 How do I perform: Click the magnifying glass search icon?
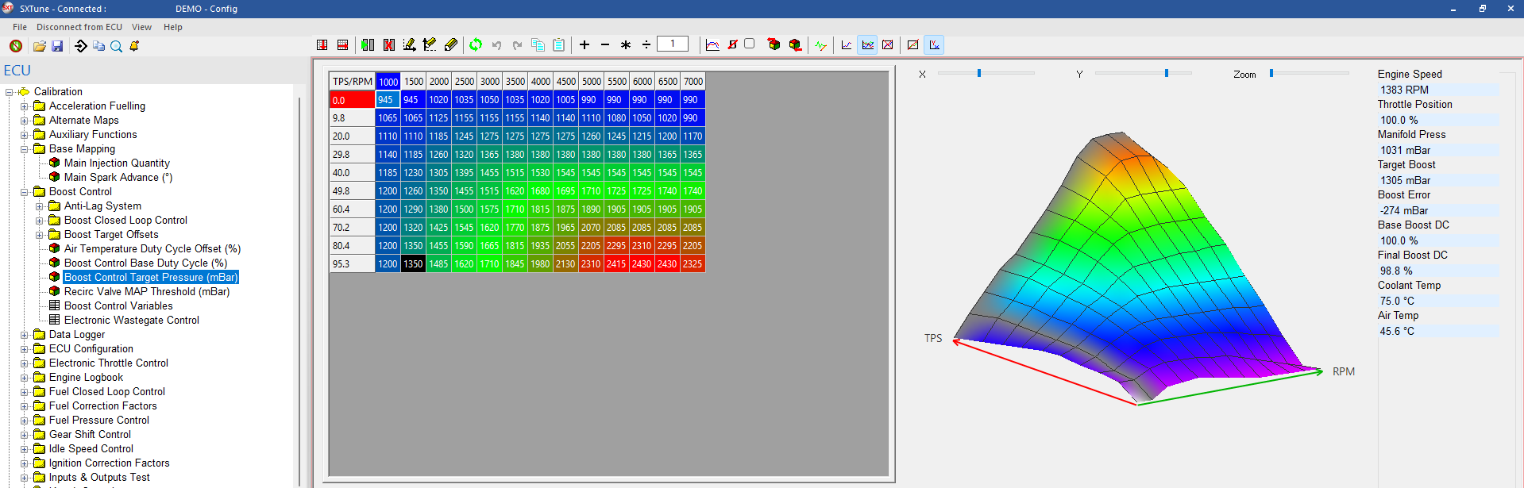[x=116, y=46]
